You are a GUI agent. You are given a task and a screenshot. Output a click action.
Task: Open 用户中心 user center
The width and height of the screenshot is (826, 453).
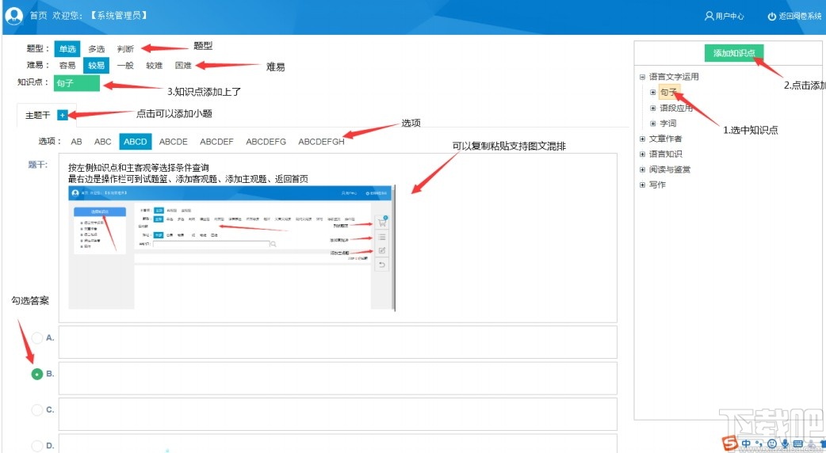(x=725, y=17)
